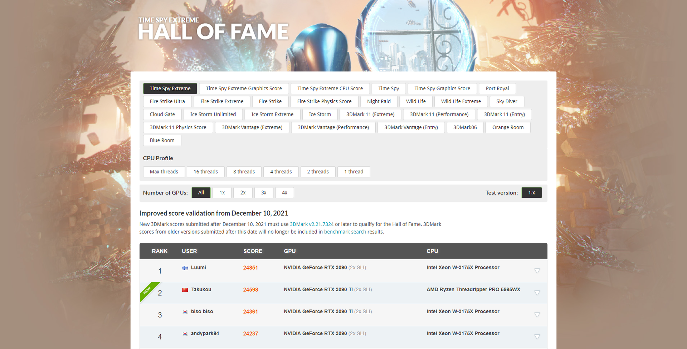Select the Time Spy Extreme tab
Image resolution: width=687 pixels, height=349 pixels.
170,88
